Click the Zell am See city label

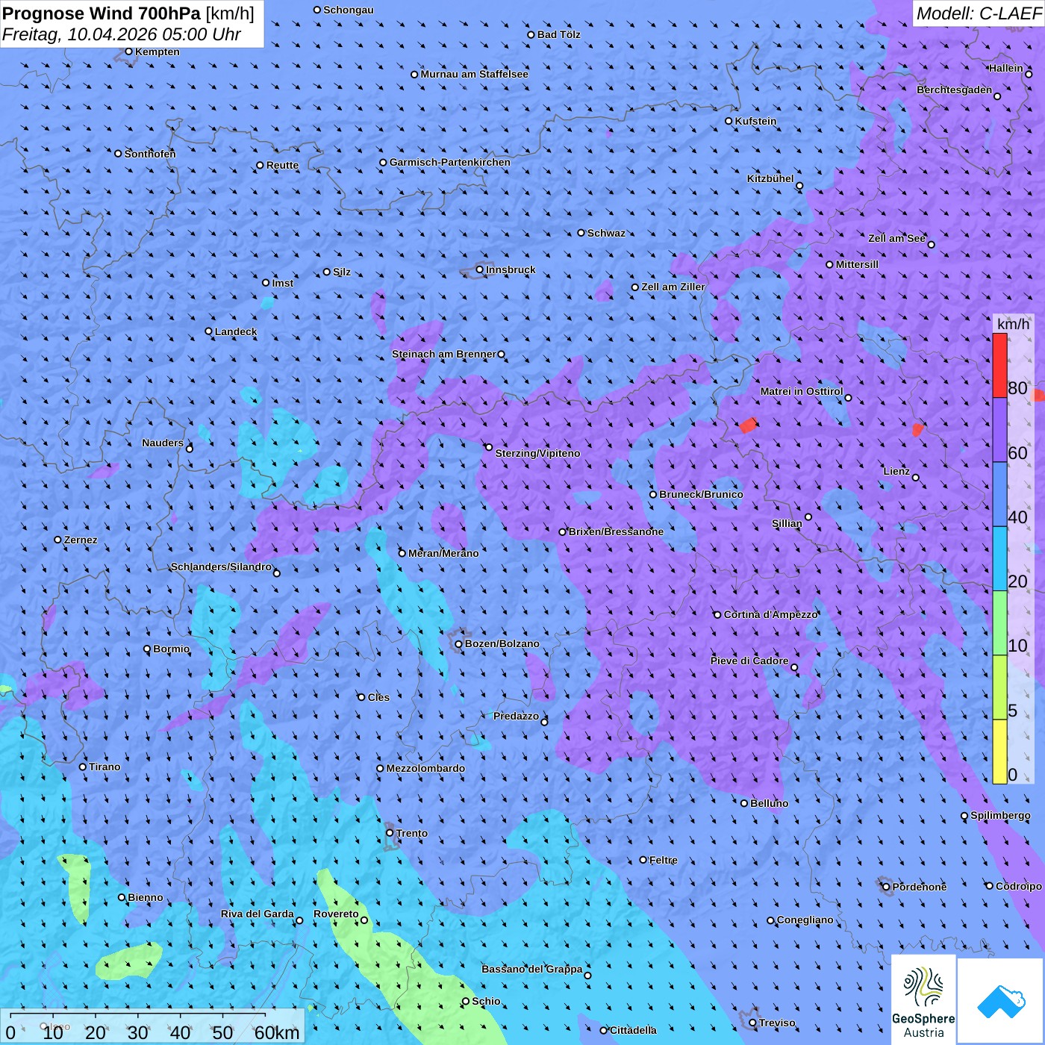[x=896, y=238]
